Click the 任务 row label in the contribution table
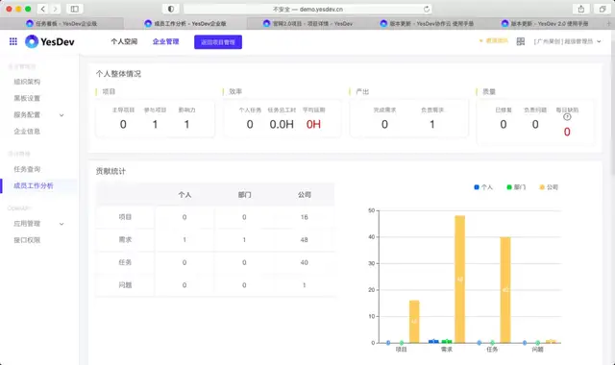 [125, 262]
